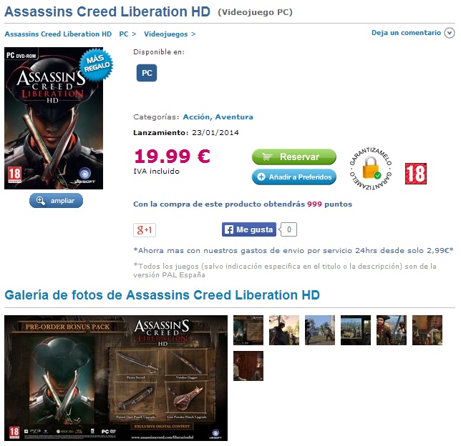Screen dimensions: 461x446
Task: Expand comments with the circled down arrow
Action: [x=450, y=33]
